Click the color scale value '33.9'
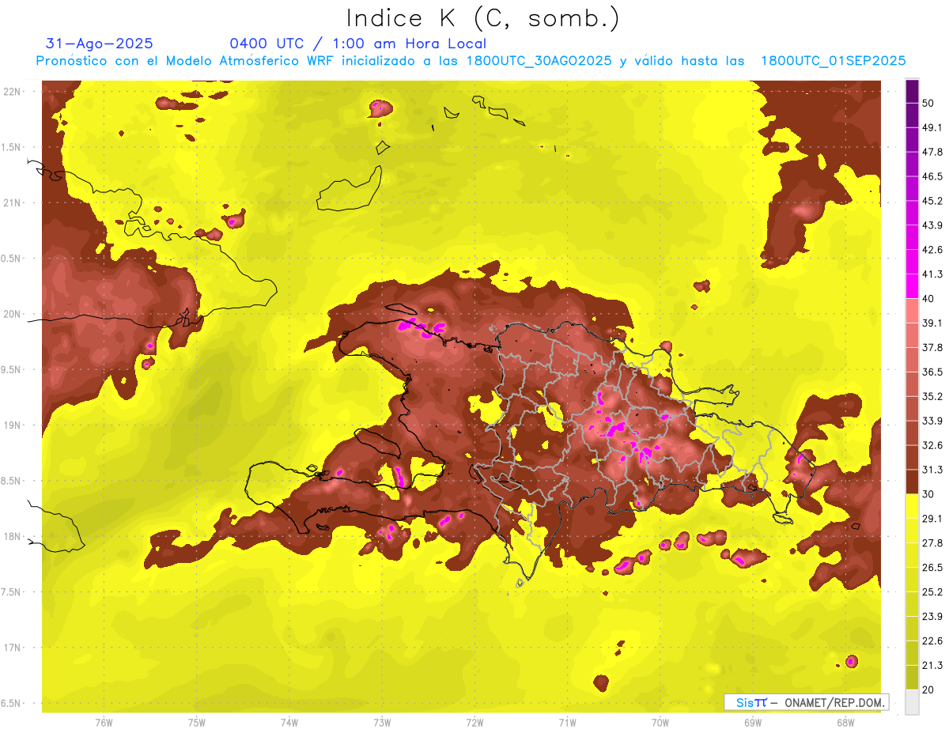This screenshot has width=949, height=733. 932,421
